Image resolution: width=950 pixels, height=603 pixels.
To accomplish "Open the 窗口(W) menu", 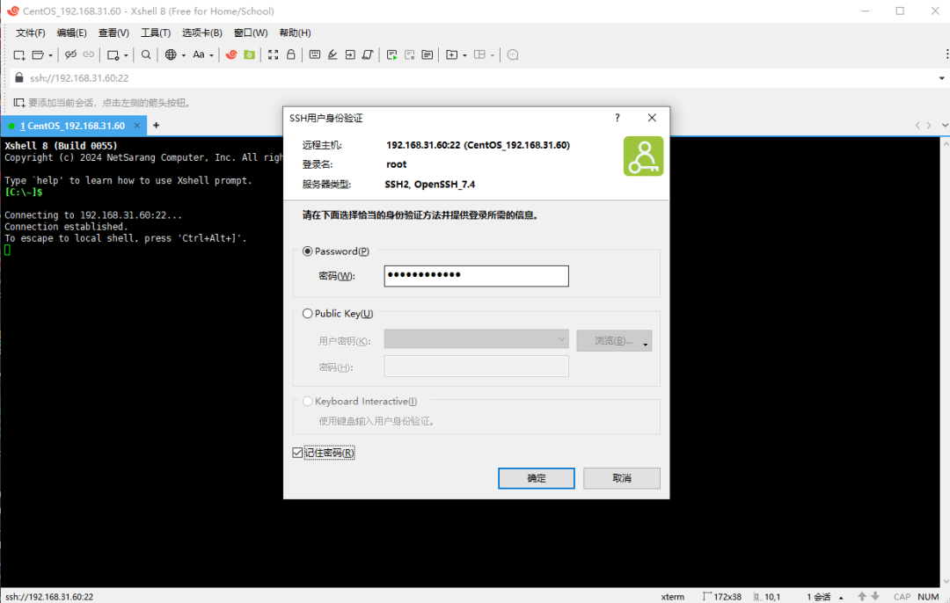I will (x=251, y=33).
